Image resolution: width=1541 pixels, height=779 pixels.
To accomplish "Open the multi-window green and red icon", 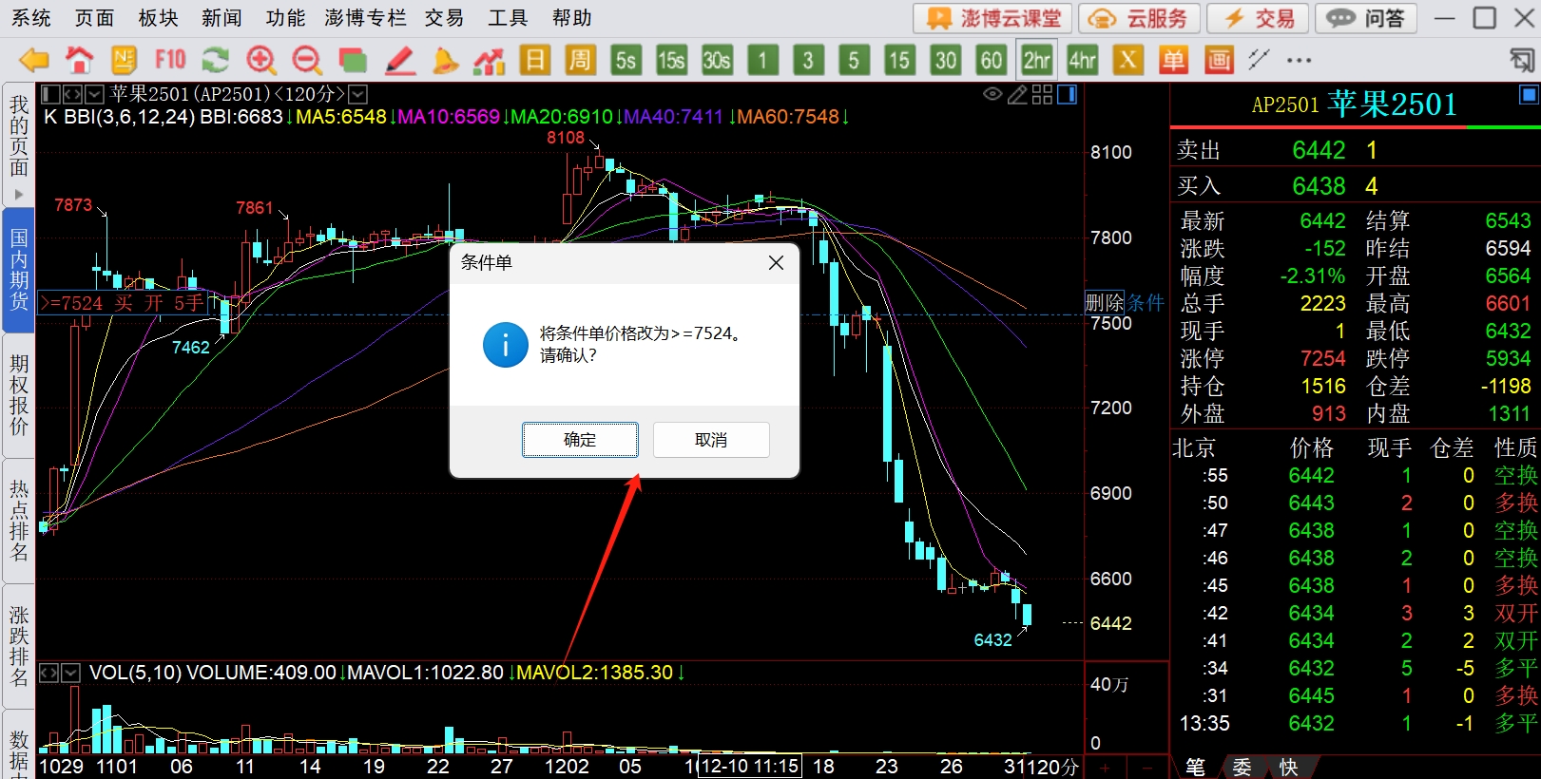I will [353, 61].
